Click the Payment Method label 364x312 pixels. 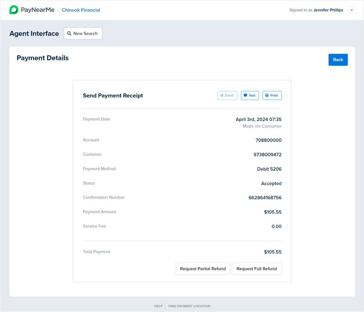pos(99,169)
